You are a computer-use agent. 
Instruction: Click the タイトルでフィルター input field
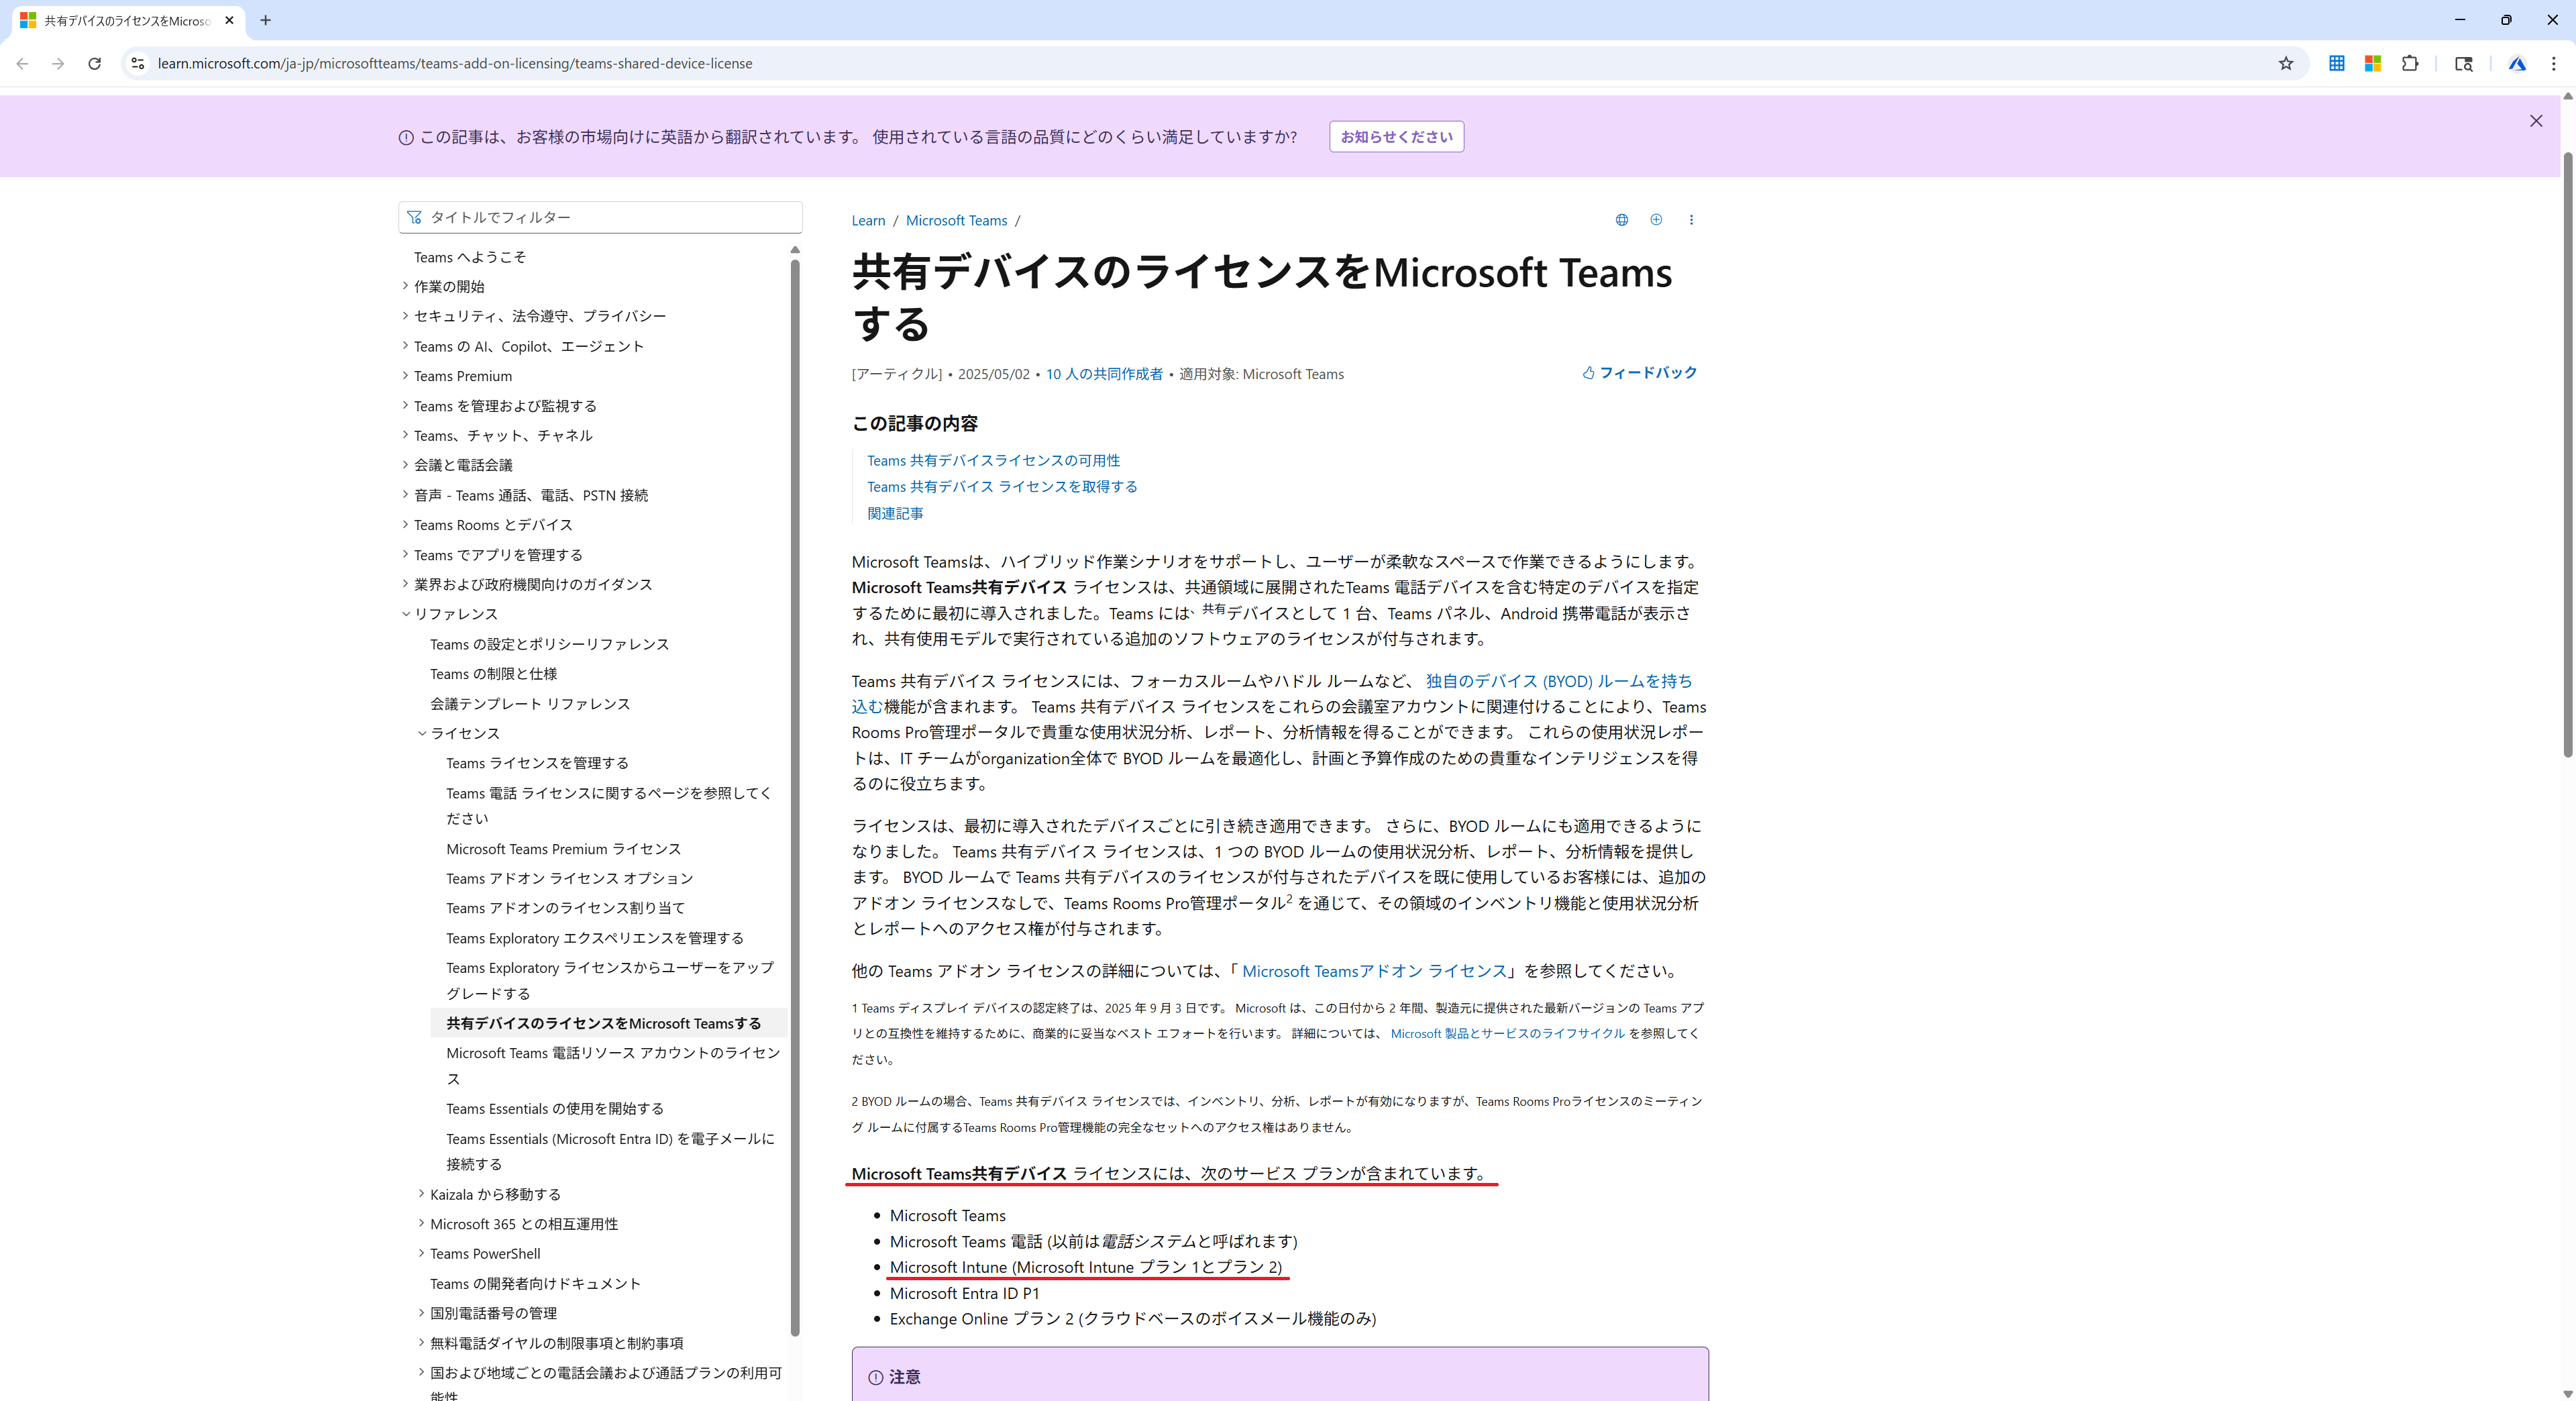[x=600, y=217]
